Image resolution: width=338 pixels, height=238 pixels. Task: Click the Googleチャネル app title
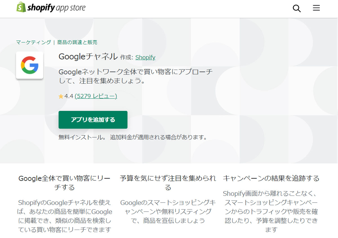(x=88, y=56)
